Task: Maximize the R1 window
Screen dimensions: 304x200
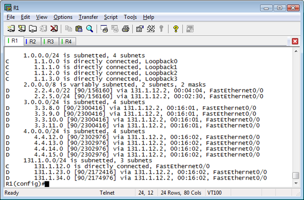Action: (x=279, y=8)
